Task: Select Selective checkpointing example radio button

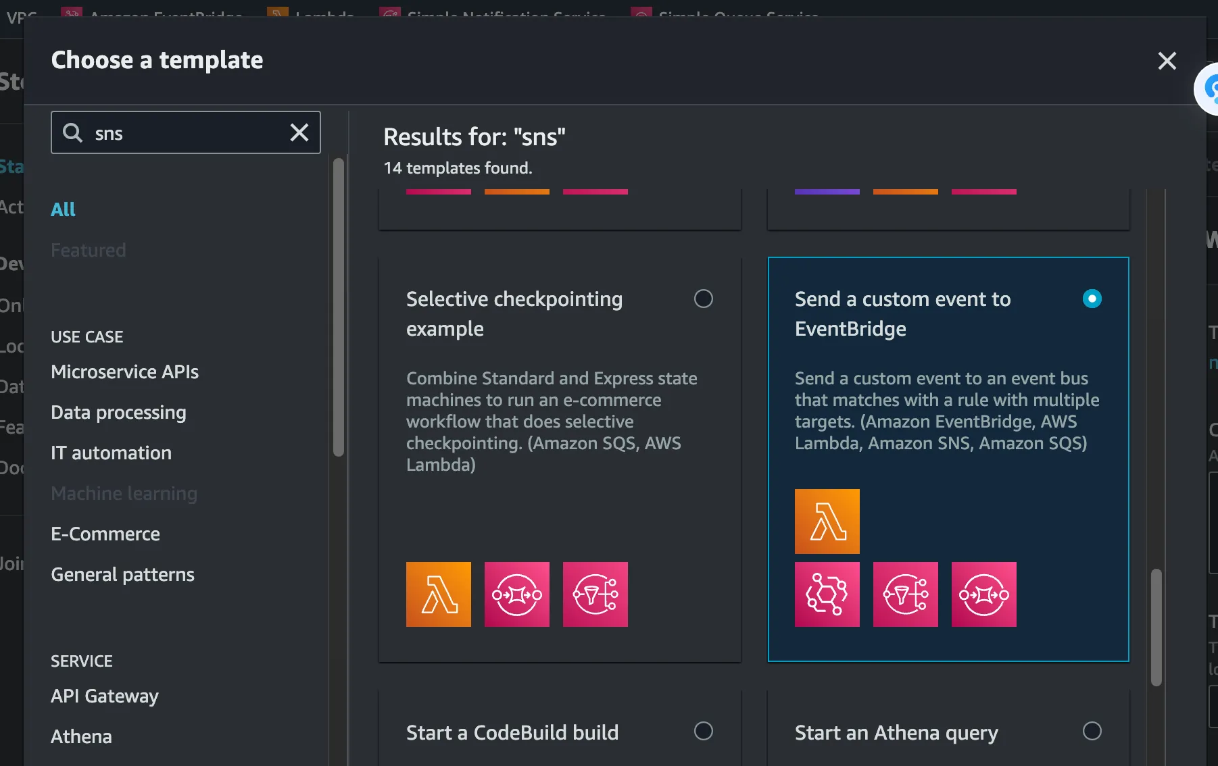Action: tap(703, 299)
